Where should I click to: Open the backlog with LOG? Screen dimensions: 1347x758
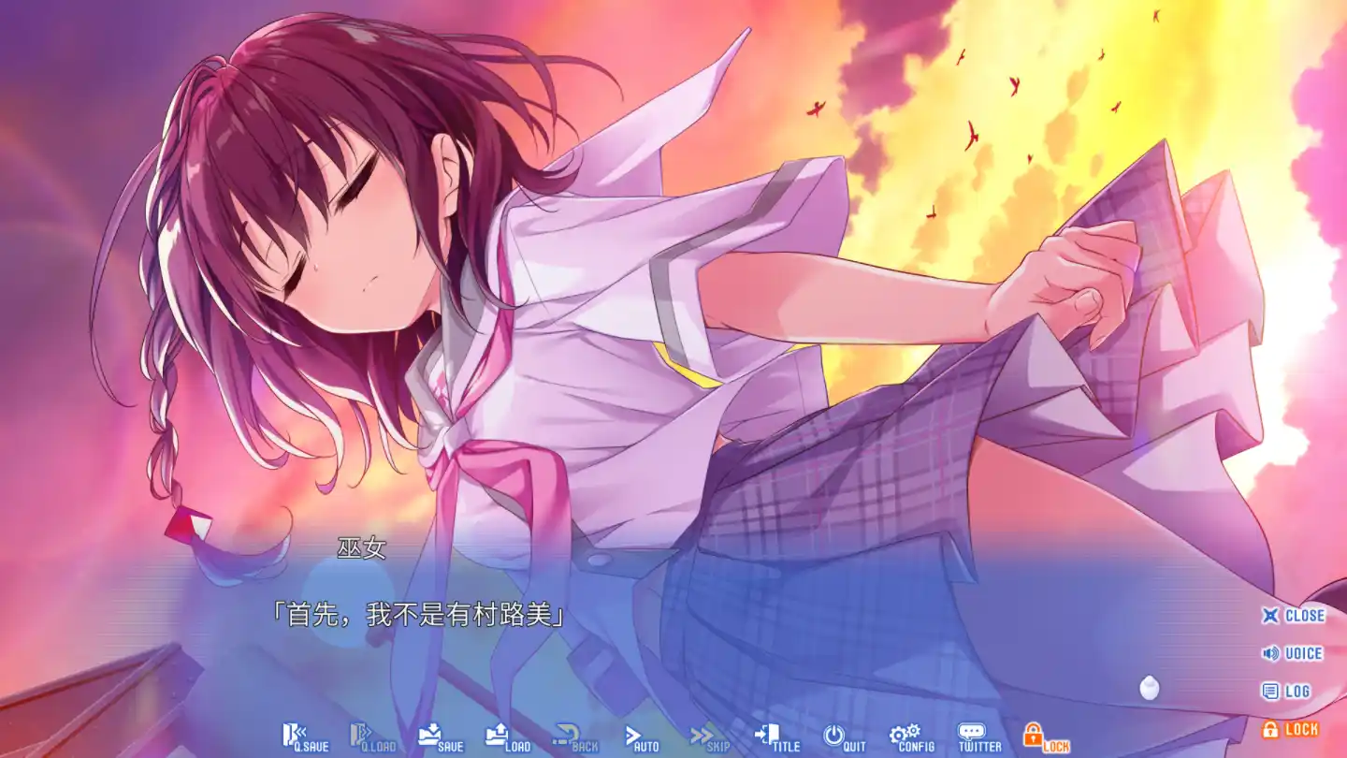(1286, 692)
